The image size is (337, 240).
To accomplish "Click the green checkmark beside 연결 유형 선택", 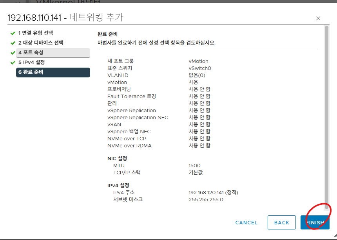I will click(x=13, y=33).
